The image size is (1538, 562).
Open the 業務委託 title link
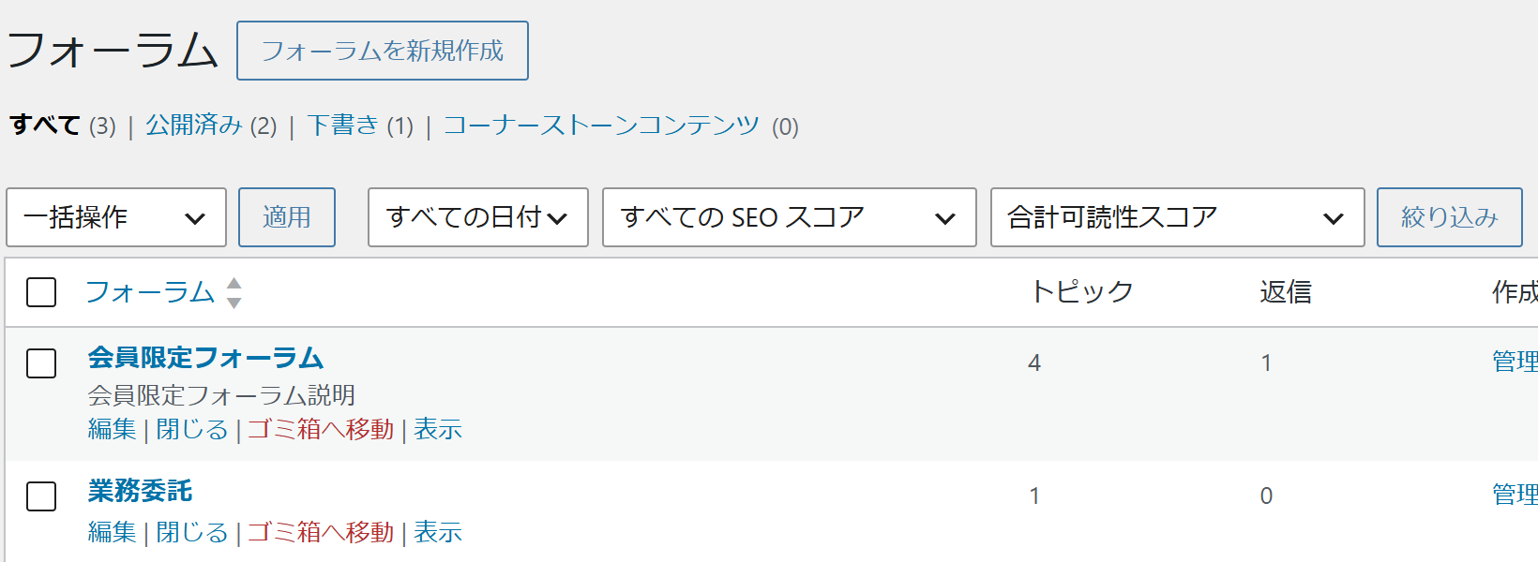(x=140, y=491)
